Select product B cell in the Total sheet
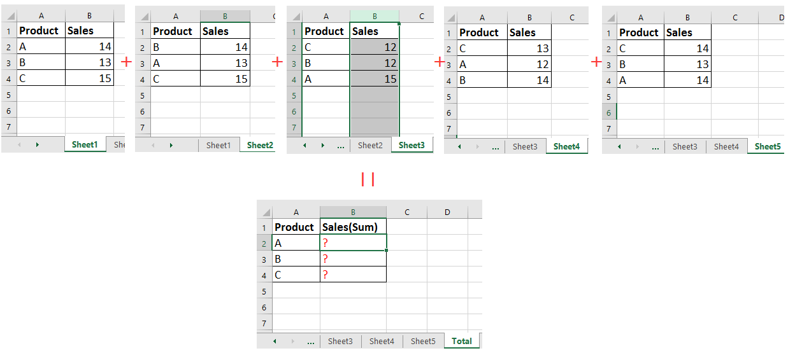Viewport: 788px width, 353px height. pos(296,259)
